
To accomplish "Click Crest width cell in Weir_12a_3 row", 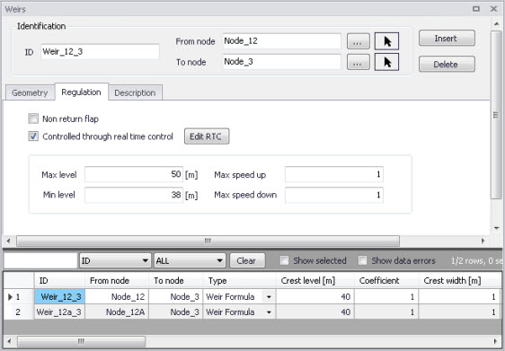I will pos(459,312).
